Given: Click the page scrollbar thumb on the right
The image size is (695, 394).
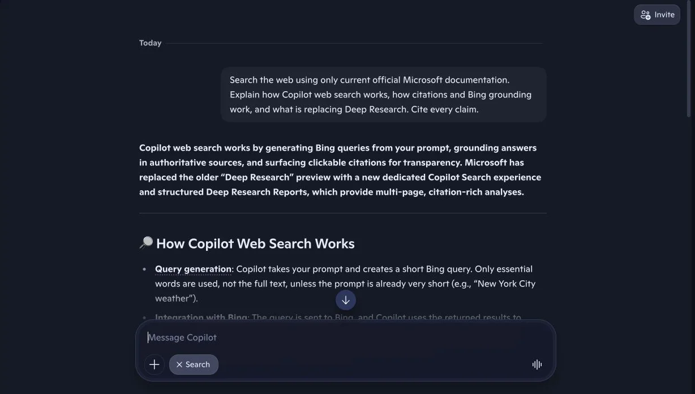Looking at the screenshot, I should [689, 59].
